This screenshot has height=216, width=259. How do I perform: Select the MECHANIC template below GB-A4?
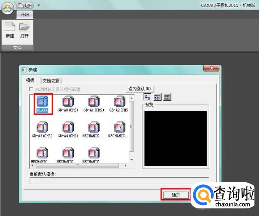[x=65, y=155]
